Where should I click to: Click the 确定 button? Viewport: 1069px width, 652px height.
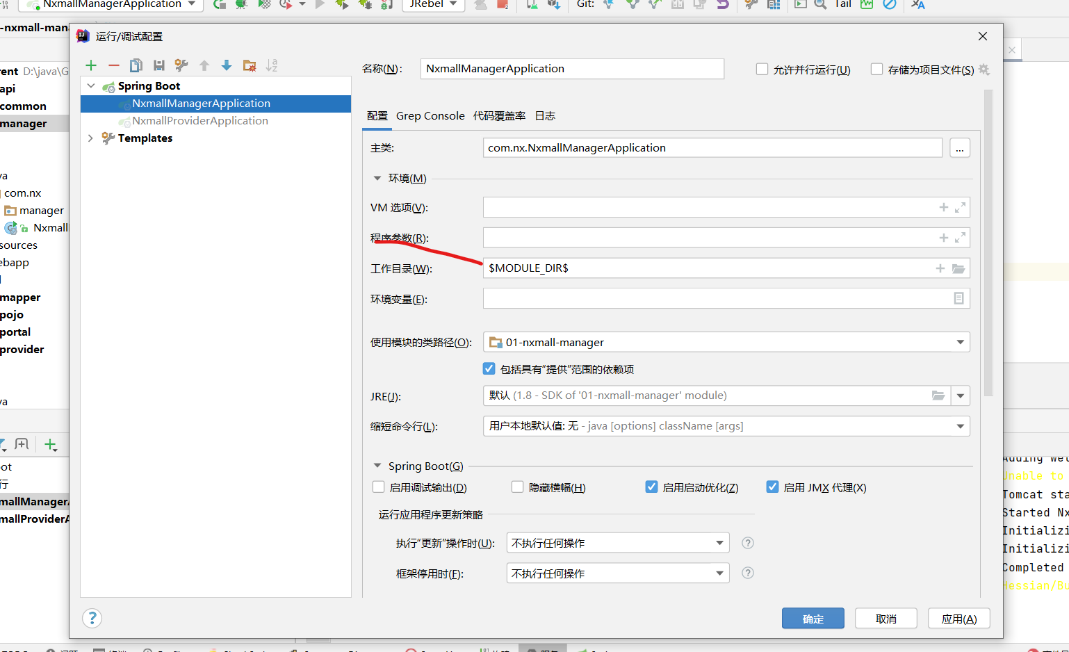(x=813, y=619)
